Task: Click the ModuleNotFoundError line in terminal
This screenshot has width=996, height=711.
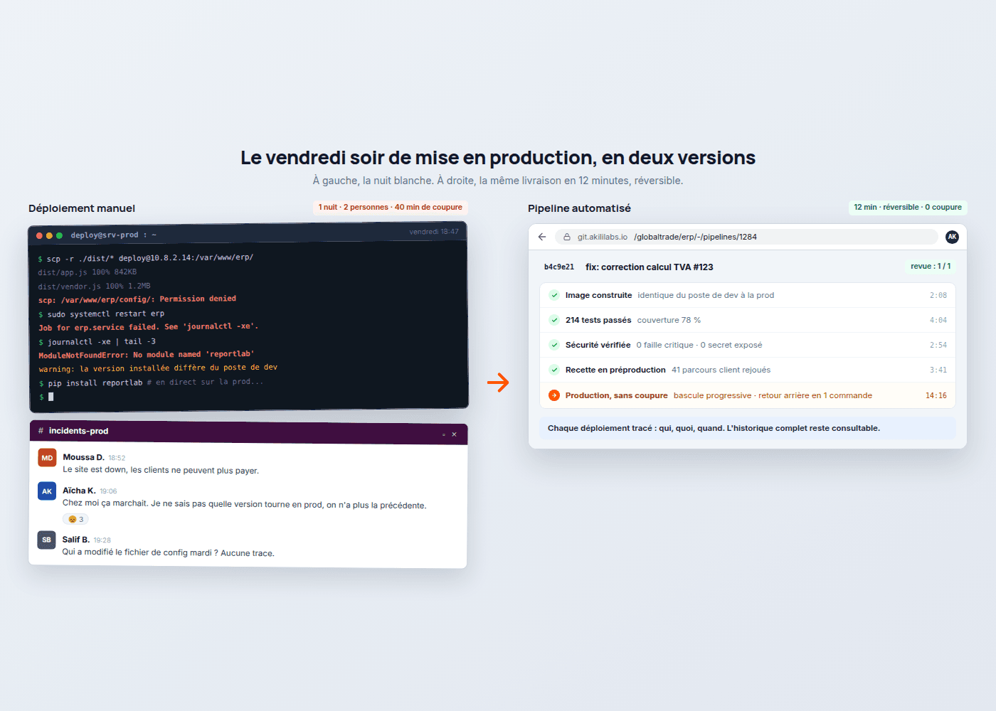Action: pyautogui.click(x=146, y=354)
